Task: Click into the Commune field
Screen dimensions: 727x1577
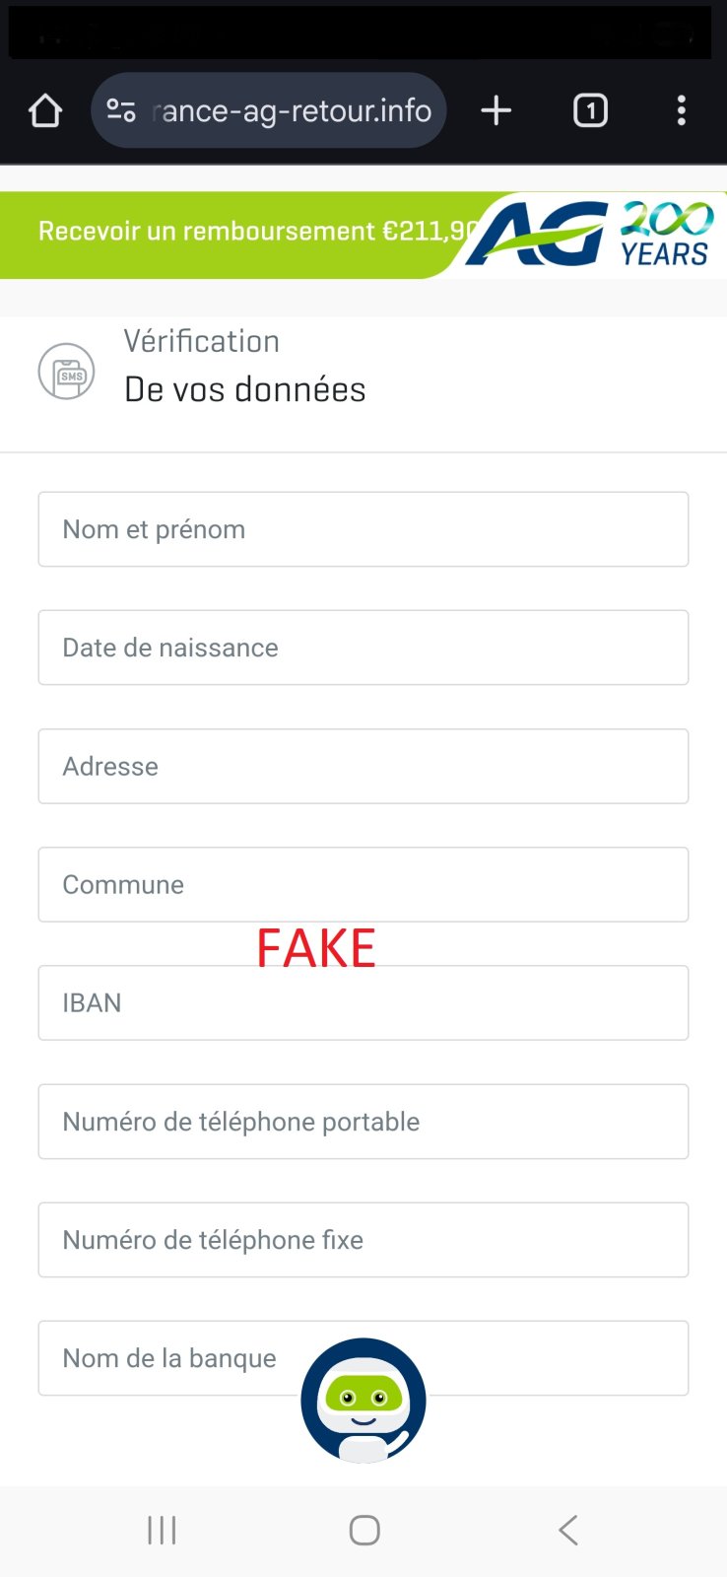Action: (363, 884)
